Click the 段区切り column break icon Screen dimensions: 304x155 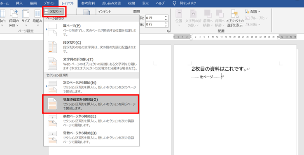[52, 47]
